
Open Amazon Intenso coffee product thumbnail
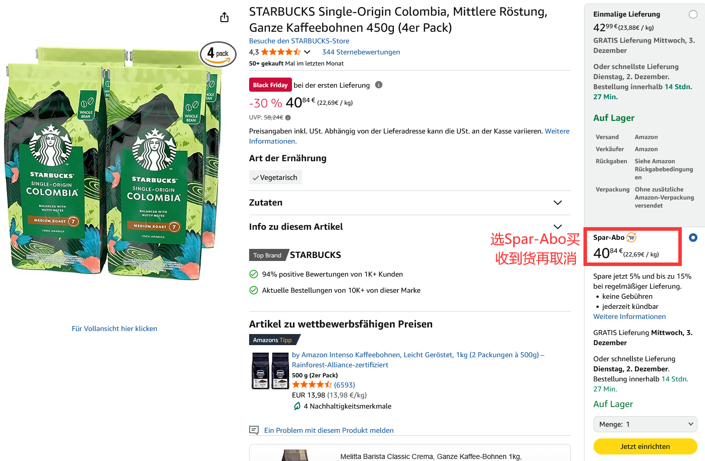270,371
